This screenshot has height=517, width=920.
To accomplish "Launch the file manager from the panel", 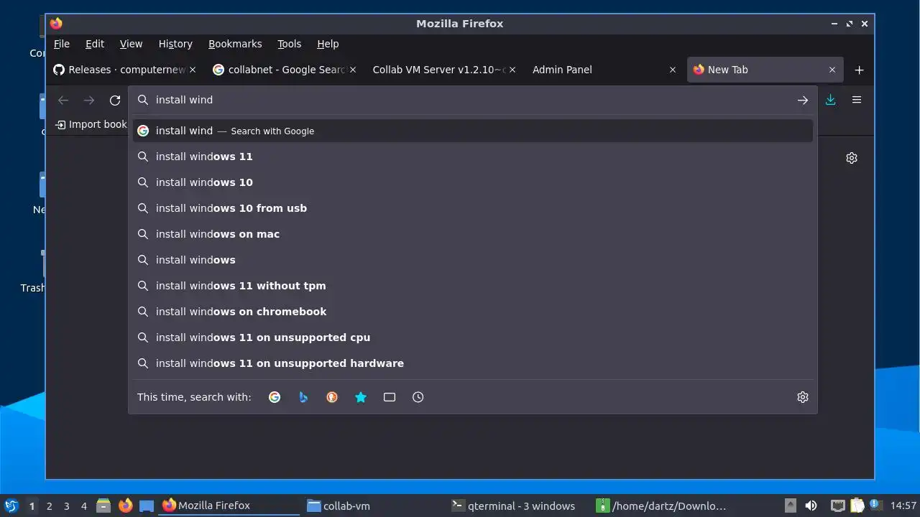I will (103, 506).
